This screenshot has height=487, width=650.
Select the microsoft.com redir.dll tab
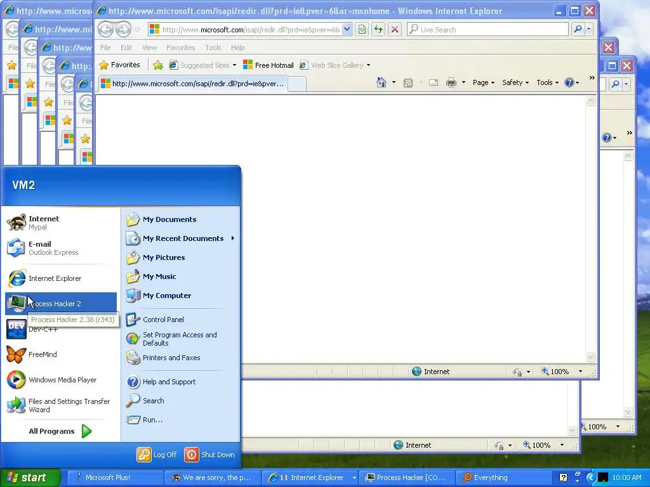[192, 84]
